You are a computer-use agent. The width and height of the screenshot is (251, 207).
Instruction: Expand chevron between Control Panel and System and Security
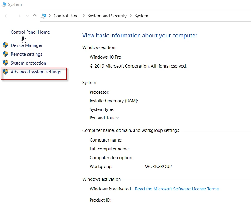(84, 16)
